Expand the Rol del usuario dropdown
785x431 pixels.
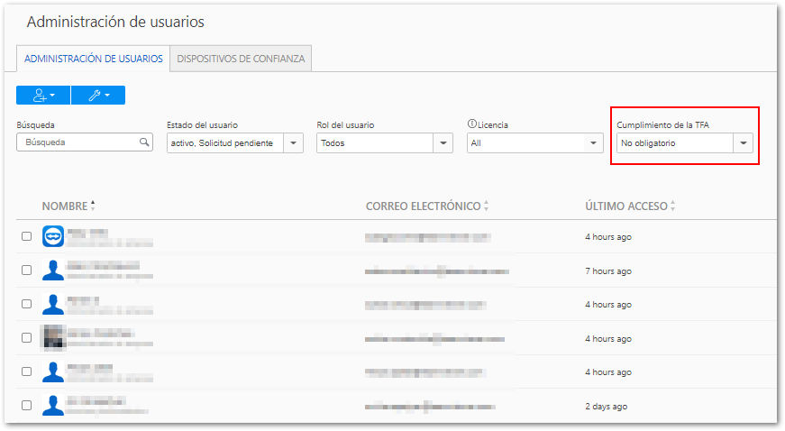coord(443,143)
